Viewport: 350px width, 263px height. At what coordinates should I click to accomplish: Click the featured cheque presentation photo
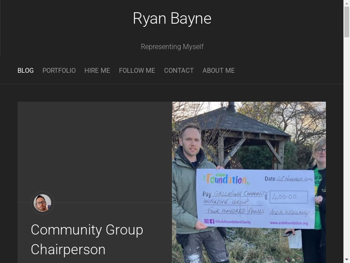click(248, 131)
